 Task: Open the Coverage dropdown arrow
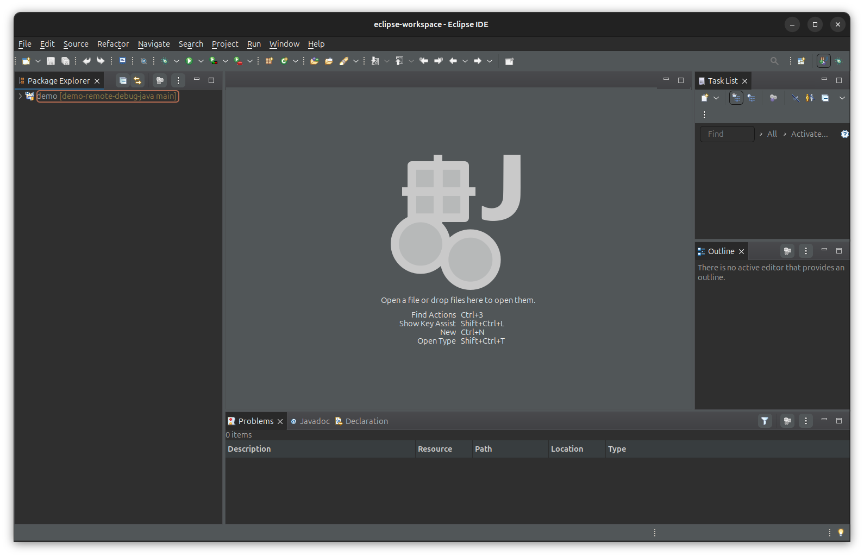pyautogui.click(x=226, y=61)
